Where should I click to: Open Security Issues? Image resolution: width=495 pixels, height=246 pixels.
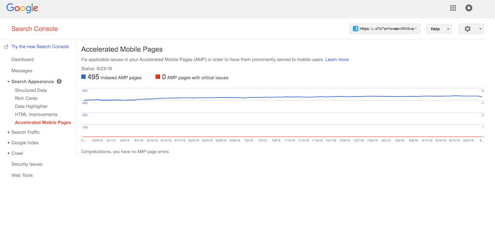[x=27, y=164]
